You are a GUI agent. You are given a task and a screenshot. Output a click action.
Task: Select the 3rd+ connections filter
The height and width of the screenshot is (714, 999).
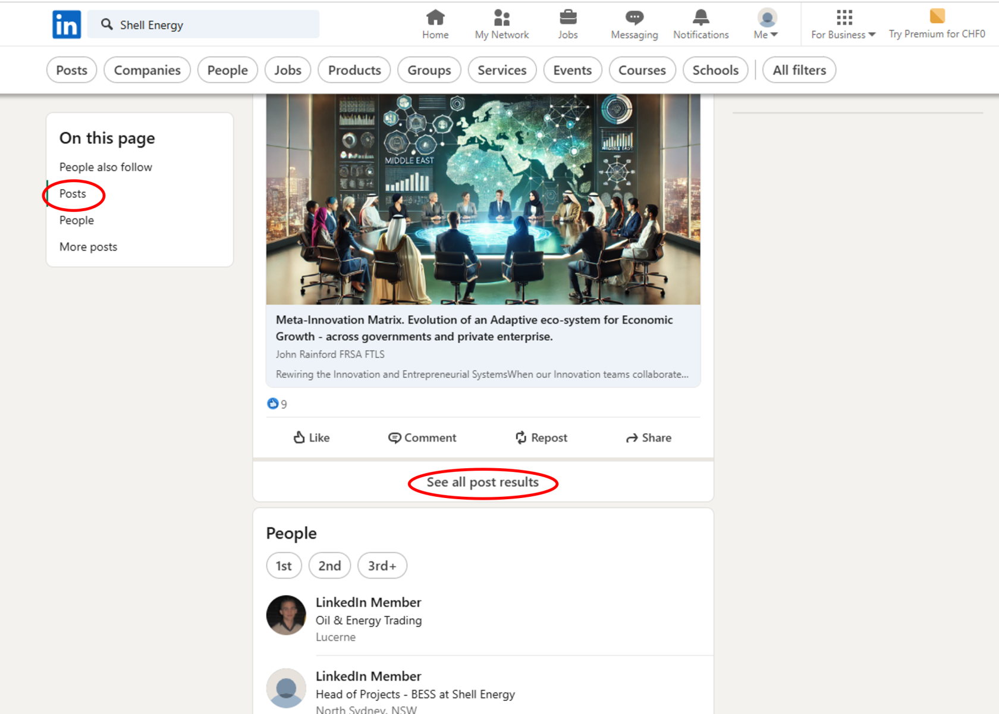(382, 566)
